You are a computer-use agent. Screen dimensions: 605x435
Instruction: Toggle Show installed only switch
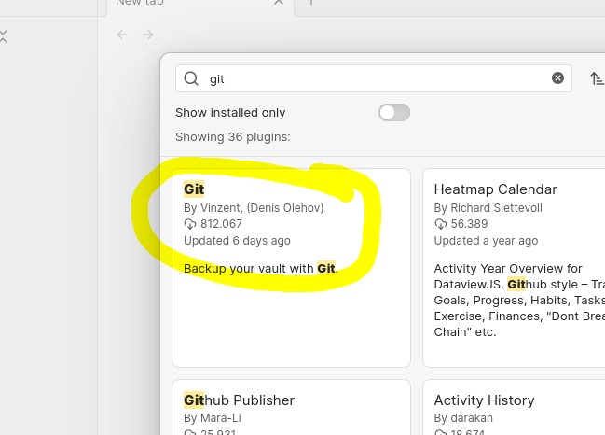[394, 113]
